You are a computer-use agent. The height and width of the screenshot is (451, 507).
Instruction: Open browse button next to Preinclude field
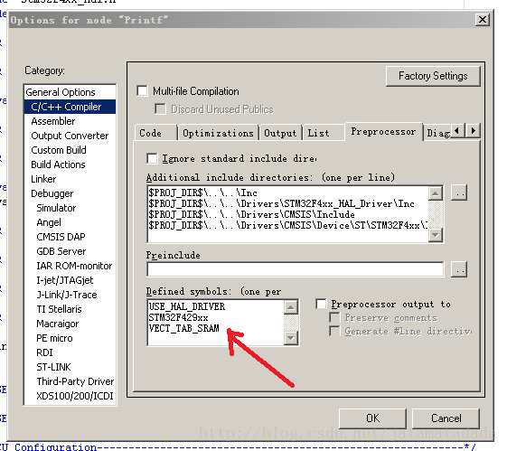(459, 269)
